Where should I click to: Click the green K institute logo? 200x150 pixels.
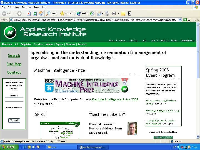[x=10, y=32]
